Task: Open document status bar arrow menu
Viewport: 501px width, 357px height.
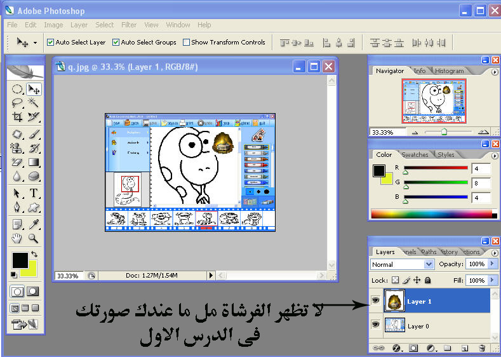Action: point(211,275)
